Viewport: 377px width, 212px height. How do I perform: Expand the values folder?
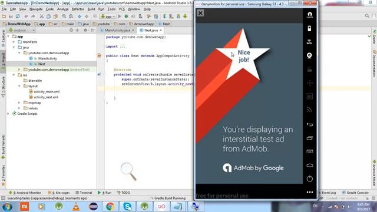(x=19, y=108)
